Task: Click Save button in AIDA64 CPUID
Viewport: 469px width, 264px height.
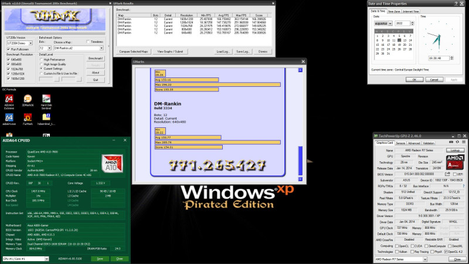Action: (100, 259)
